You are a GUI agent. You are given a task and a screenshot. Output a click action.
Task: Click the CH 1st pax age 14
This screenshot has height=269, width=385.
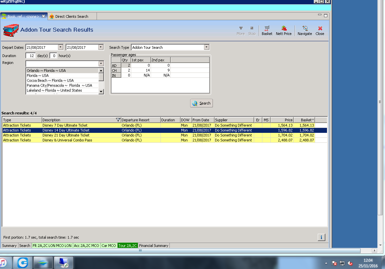[x=141, y=70]
